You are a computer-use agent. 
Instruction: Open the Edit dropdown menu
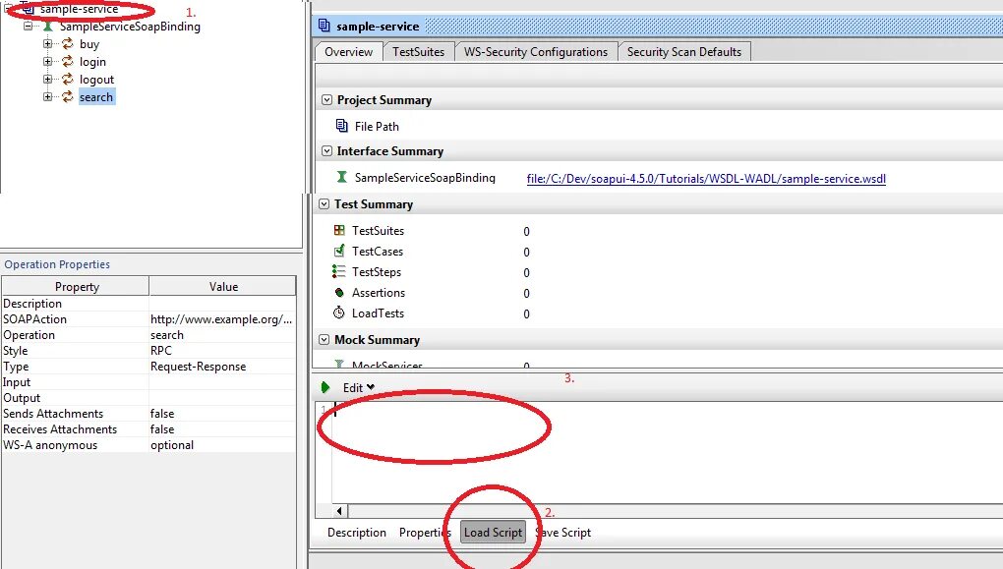(358, 387)
